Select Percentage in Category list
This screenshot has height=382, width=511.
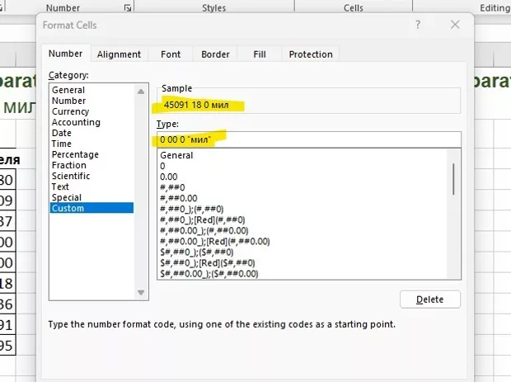74,154
